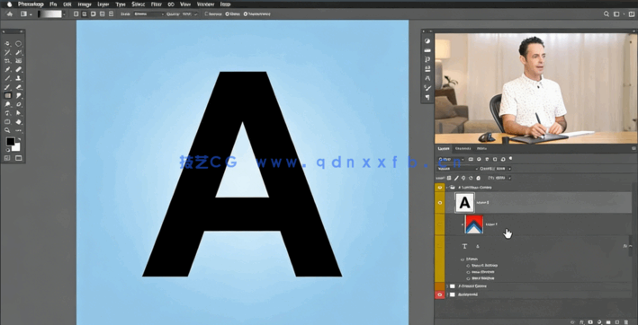Open the options bar Opacity arrow

196,13
